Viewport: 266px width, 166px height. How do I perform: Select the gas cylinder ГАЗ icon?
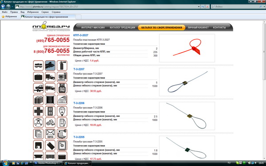tap(62, 88)
